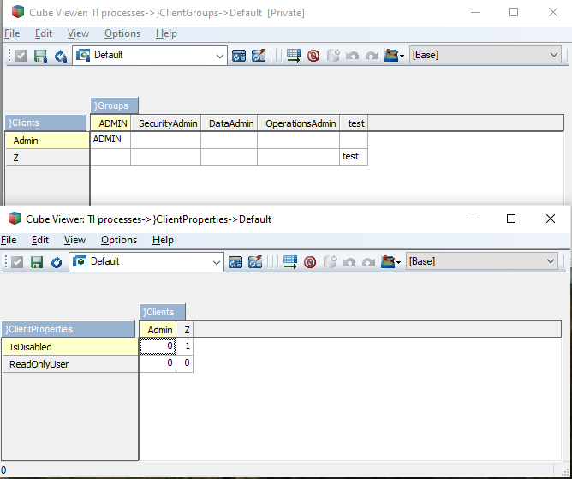
Task: Click Save icon in ClientGroups viewer toolbar
Action: (40, 56)
